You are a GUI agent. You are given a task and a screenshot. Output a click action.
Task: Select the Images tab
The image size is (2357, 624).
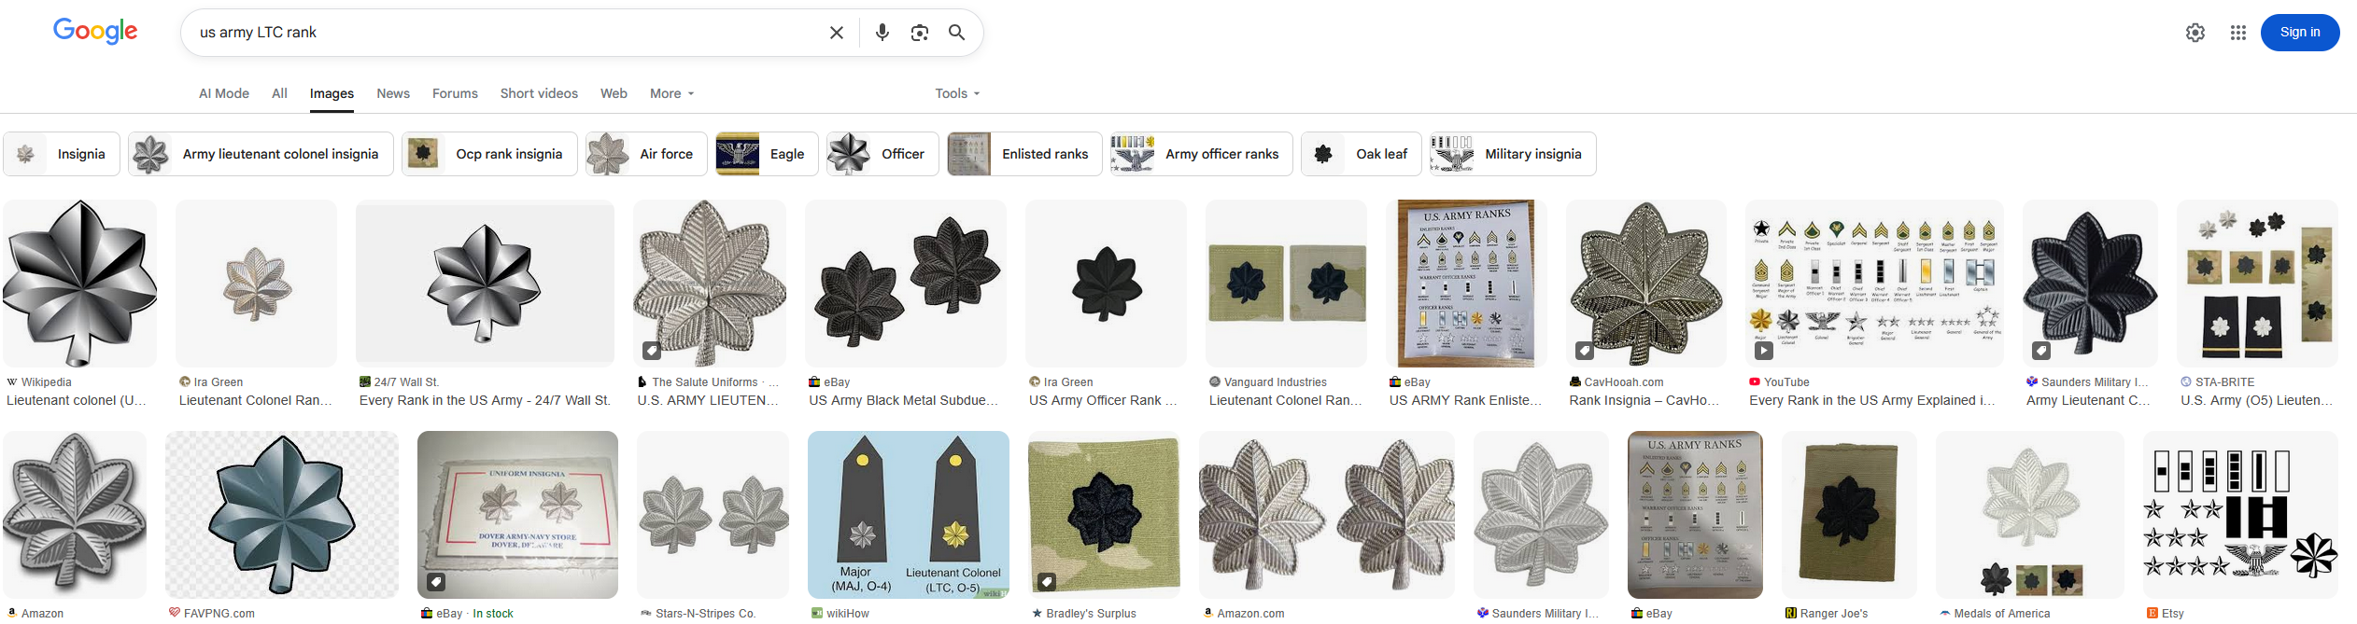[332, 93]
